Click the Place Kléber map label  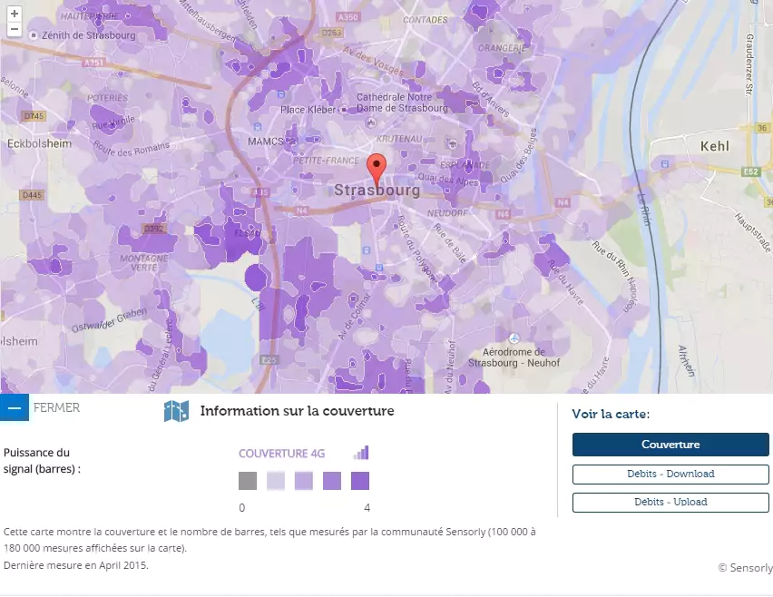(x=307, y=110)
